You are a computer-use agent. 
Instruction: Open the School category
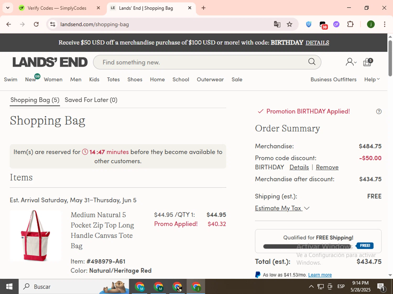181,79
